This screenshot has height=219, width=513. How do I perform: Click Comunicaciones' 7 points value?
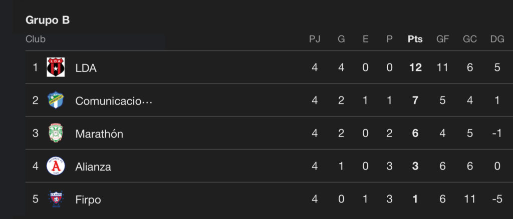[x=415, y=101]
